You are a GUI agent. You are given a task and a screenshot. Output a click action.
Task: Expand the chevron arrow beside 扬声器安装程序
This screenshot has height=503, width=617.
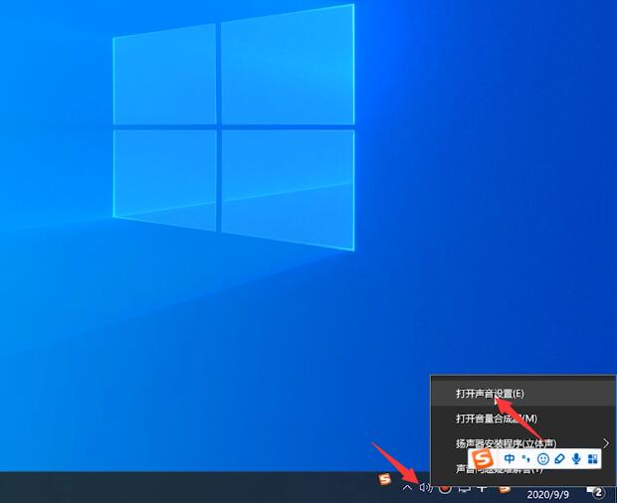point(606,443)
